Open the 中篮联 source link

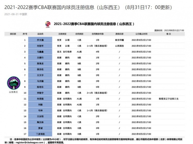pyautogui.click(x=23, y=14)
